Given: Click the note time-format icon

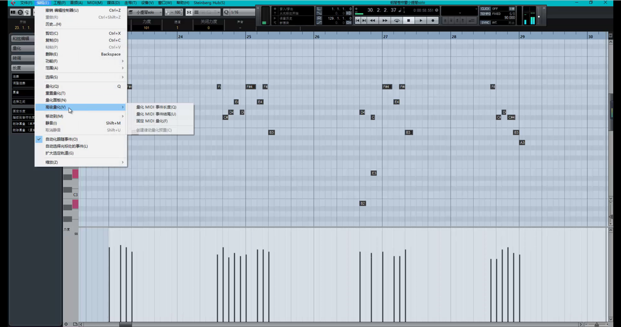Looking at the screenshot, I should tap(400, 10).
